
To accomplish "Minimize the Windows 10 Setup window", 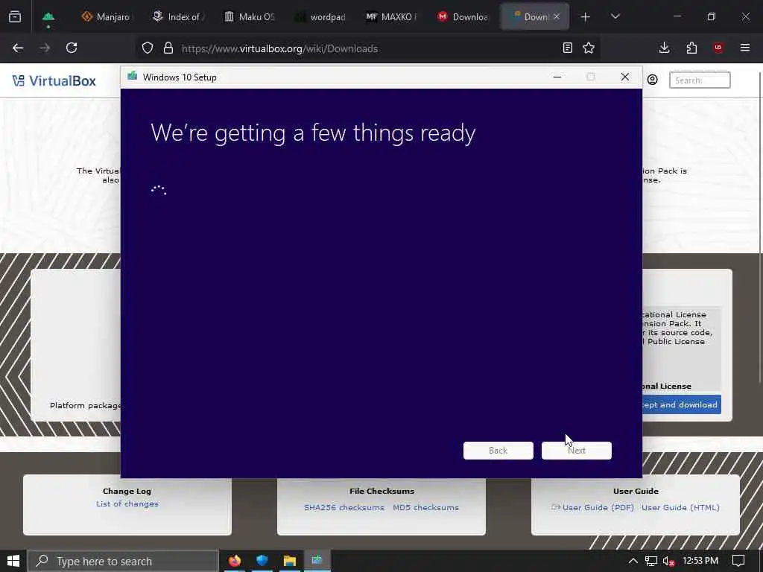I will click(x=557, y=77).
